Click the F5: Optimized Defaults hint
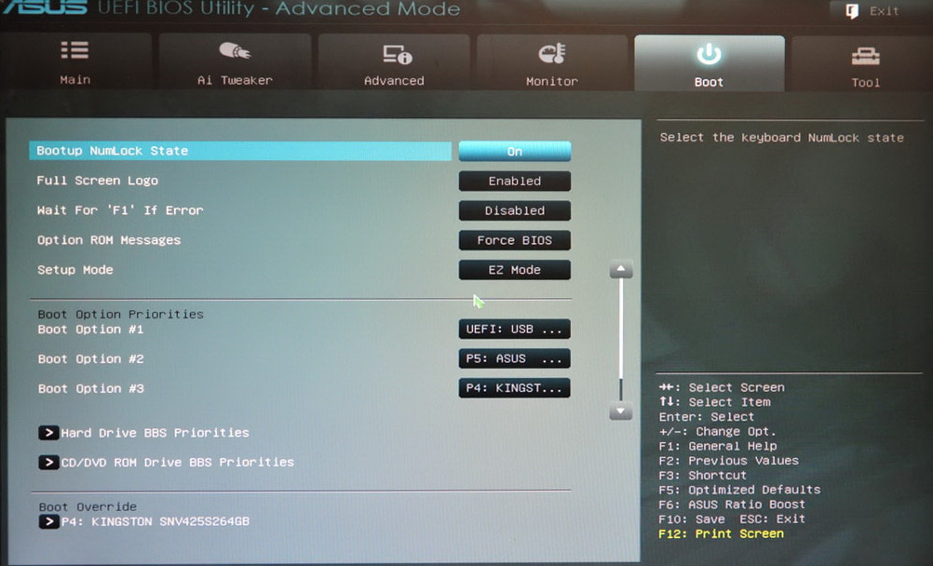933x566 pixels. 739,490
